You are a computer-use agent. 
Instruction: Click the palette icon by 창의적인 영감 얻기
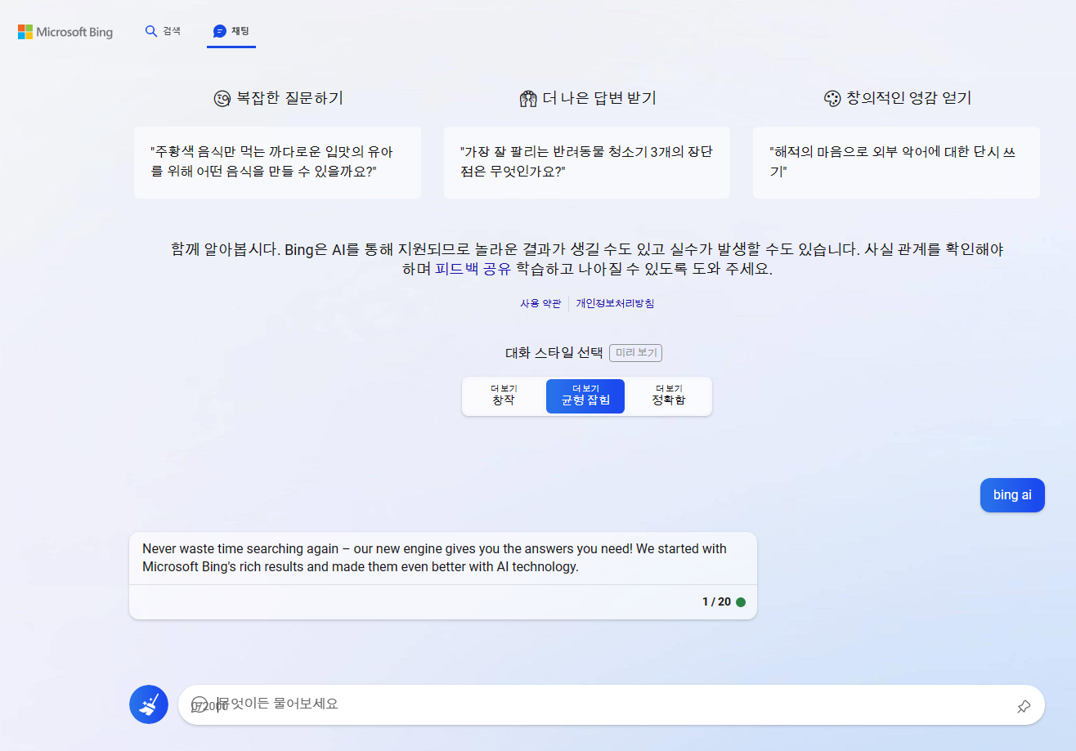pos(832,99)
